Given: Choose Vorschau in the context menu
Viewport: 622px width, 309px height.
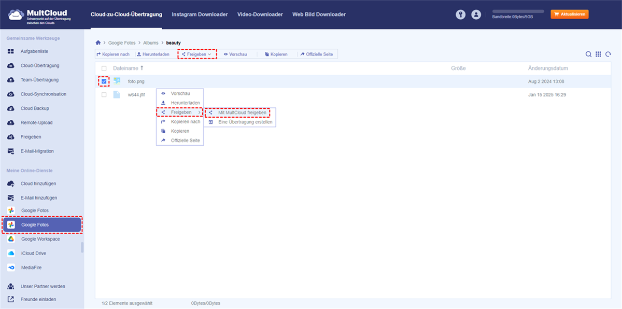Looking at the screenshot, I should (x=180, y=93).
